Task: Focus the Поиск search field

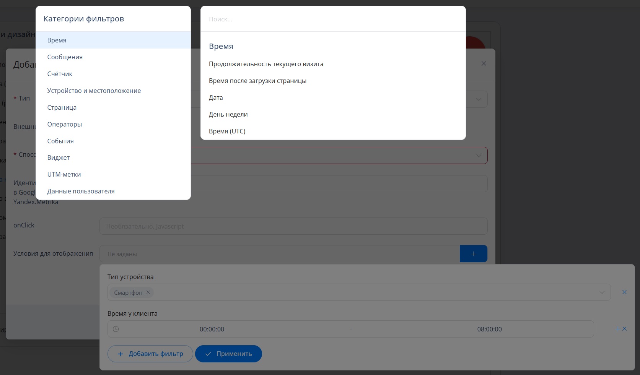Action: (x=333, y=19)
